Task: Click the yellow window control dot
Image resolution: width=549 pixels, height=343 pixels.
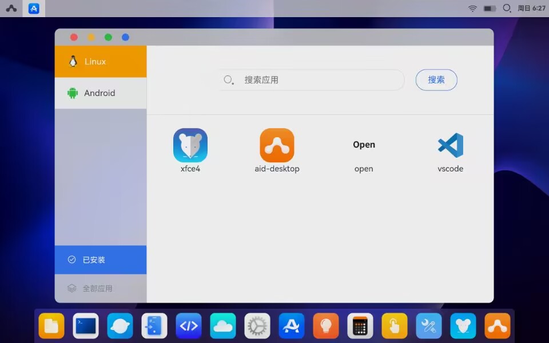Action: [91, 37]
